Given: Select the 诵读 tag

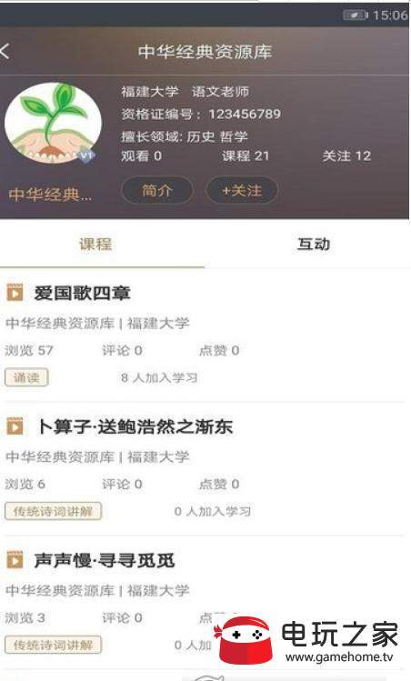Looking at the screenshot, I should 26,377.
